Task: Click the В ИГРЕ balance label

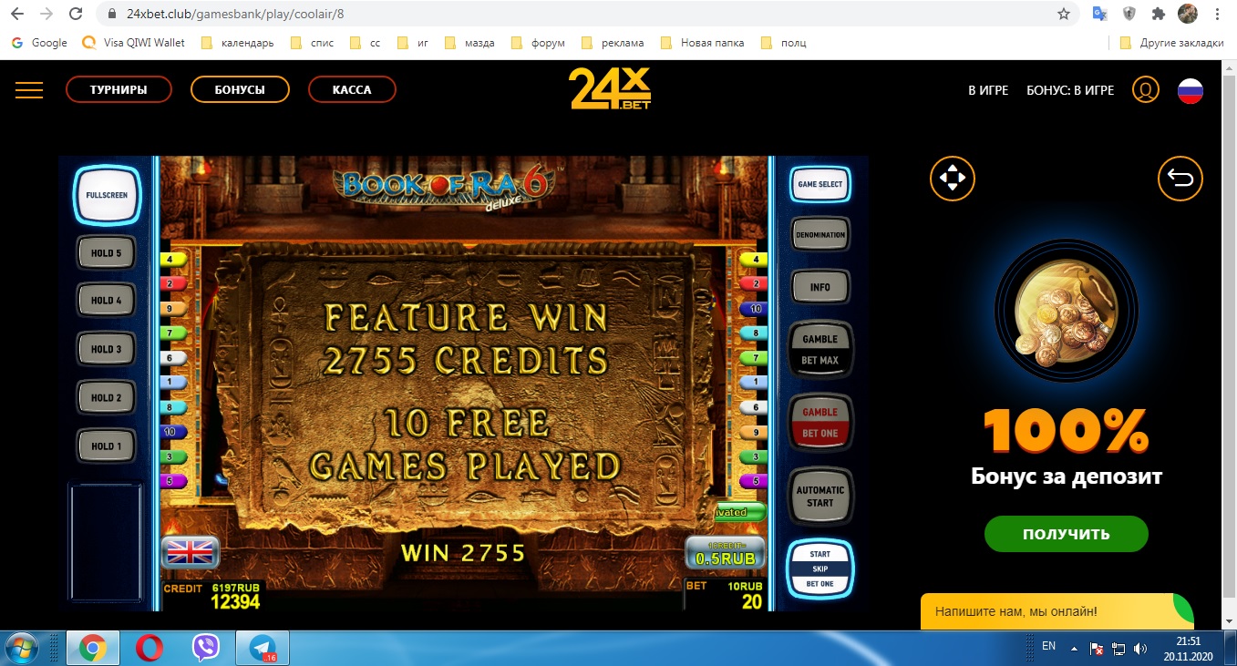Action: coord(988,90)
